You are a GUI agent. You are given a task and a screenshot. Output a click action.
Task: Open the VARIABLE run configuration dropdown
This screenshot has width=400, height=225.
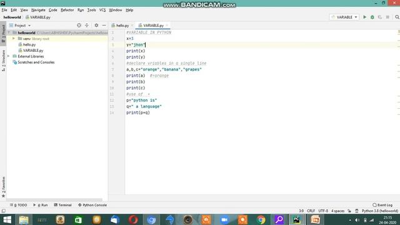344,17
